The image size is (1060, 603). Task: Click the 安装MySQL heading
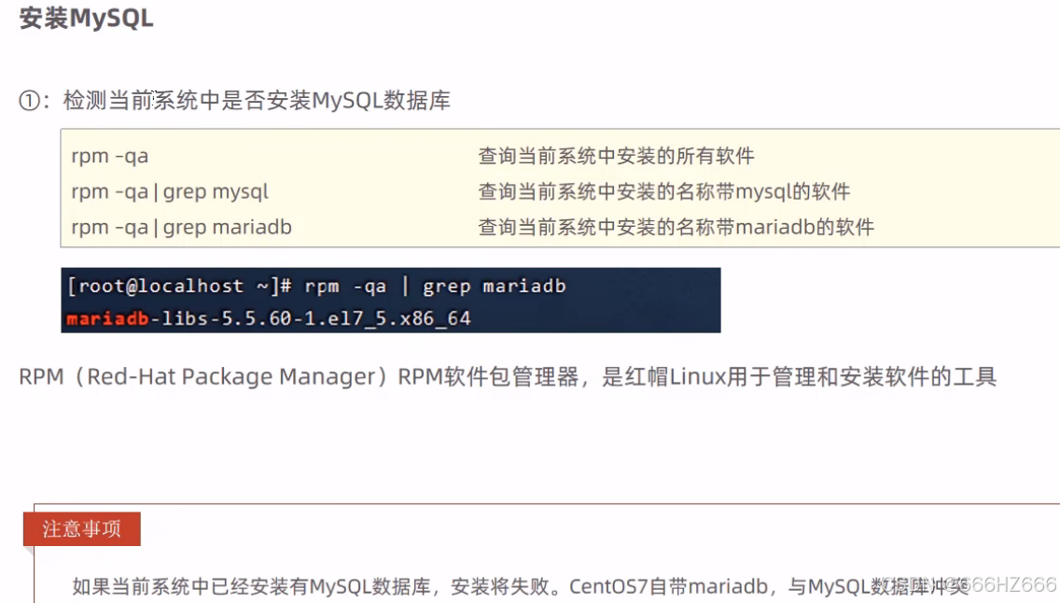86,20
